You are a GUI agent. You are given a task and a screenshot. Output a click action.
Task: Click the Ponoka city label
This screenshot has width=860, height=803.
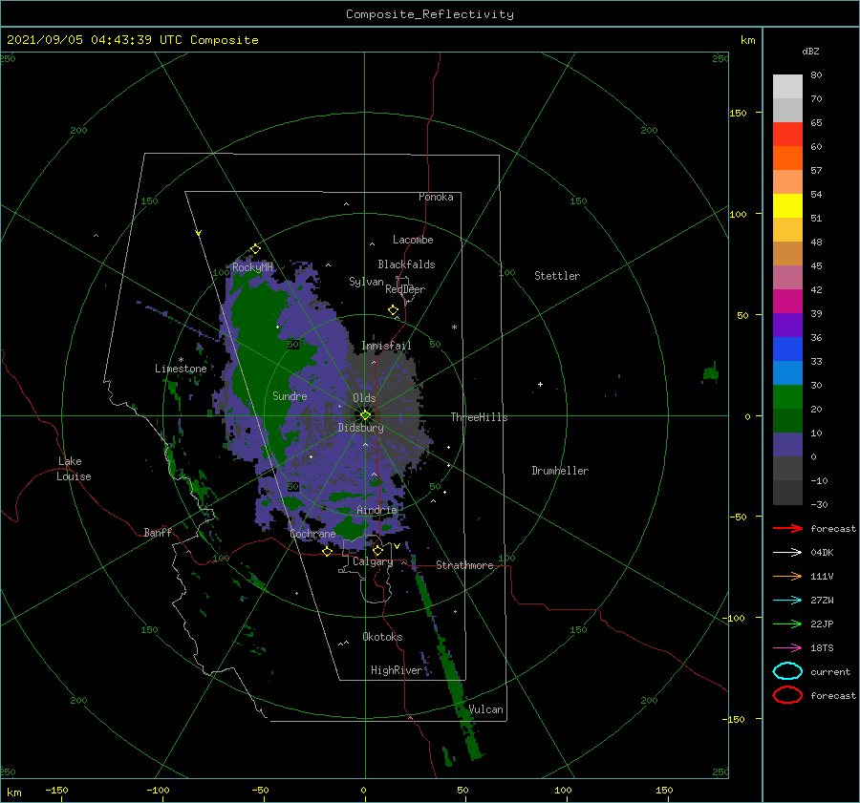[x=436, y=197]
